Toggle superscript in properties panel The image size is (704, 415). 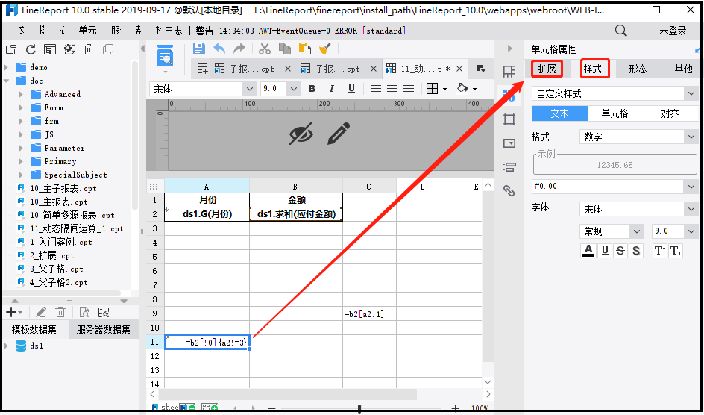tap(659, 251)
